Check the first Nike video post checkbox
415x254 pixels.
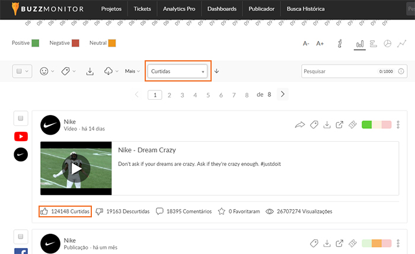pyautogui.click(x=20, y=118)
